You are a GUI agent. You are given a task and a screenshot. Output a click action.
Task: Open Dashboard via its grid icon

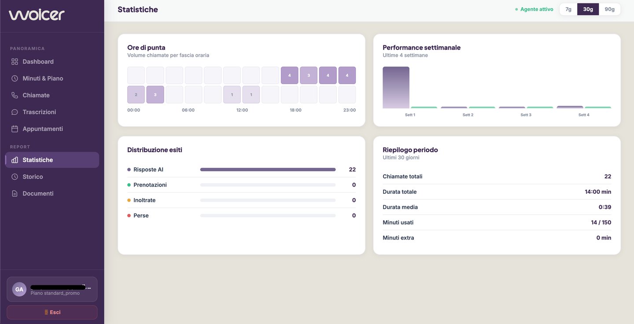pos(15,62)
